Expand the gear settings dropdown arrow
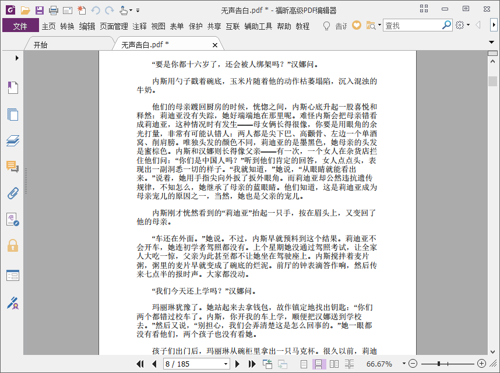500x373 pixels. tap(468, 25)
